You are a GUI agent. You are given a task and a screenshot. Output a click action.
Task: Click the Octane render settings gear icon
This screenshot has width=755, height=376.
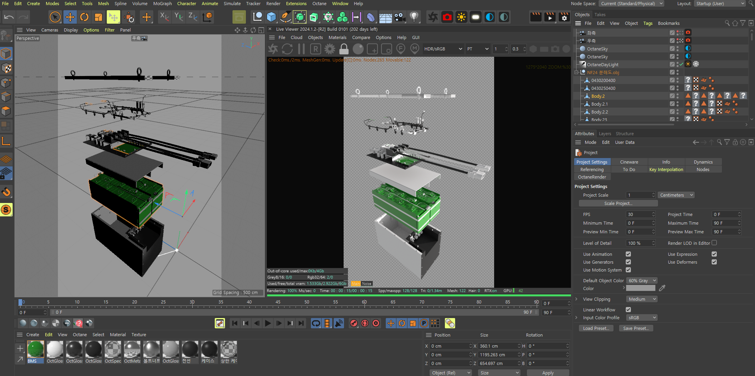[x=329, y=49]
